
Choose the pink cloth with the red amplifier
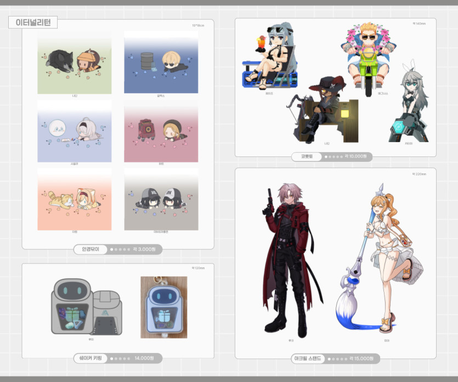click(161, 131)
